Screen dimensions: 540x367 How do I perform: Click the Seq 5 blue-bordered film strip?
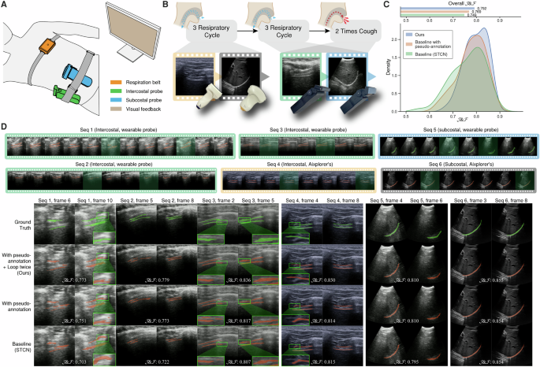pyautogui.click(x=458, y=146)
